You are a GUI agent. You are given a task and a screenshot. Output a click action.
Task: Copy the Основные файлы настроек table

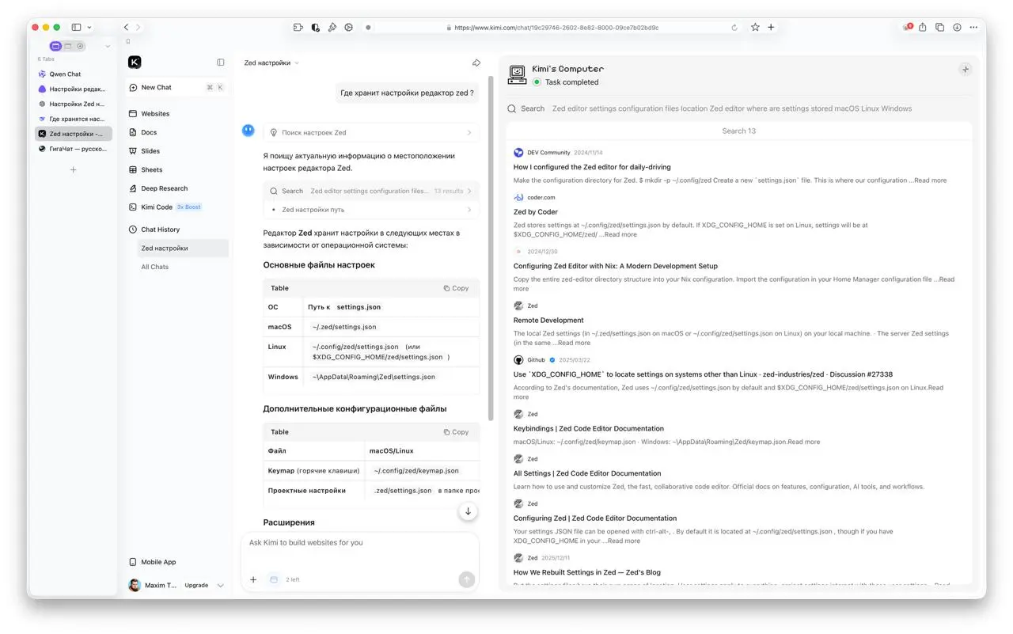[456, 288]
